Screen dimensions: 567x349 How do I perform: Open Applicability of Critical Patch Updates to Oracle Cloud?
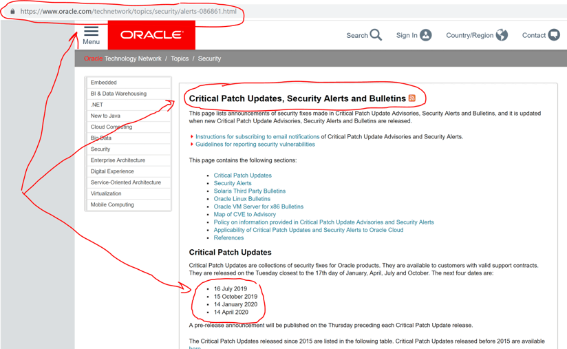[308, 230]
